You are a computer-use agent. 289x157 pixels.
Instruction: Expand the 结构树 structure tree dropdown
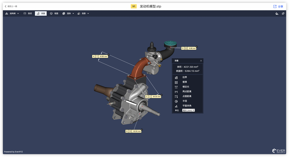click(x=12, y=14)
